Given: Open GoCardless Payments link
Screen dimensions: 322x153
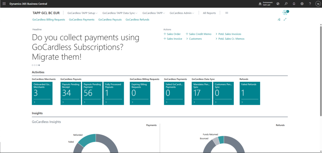Looking at the screenshot, I should pos(81,20).
